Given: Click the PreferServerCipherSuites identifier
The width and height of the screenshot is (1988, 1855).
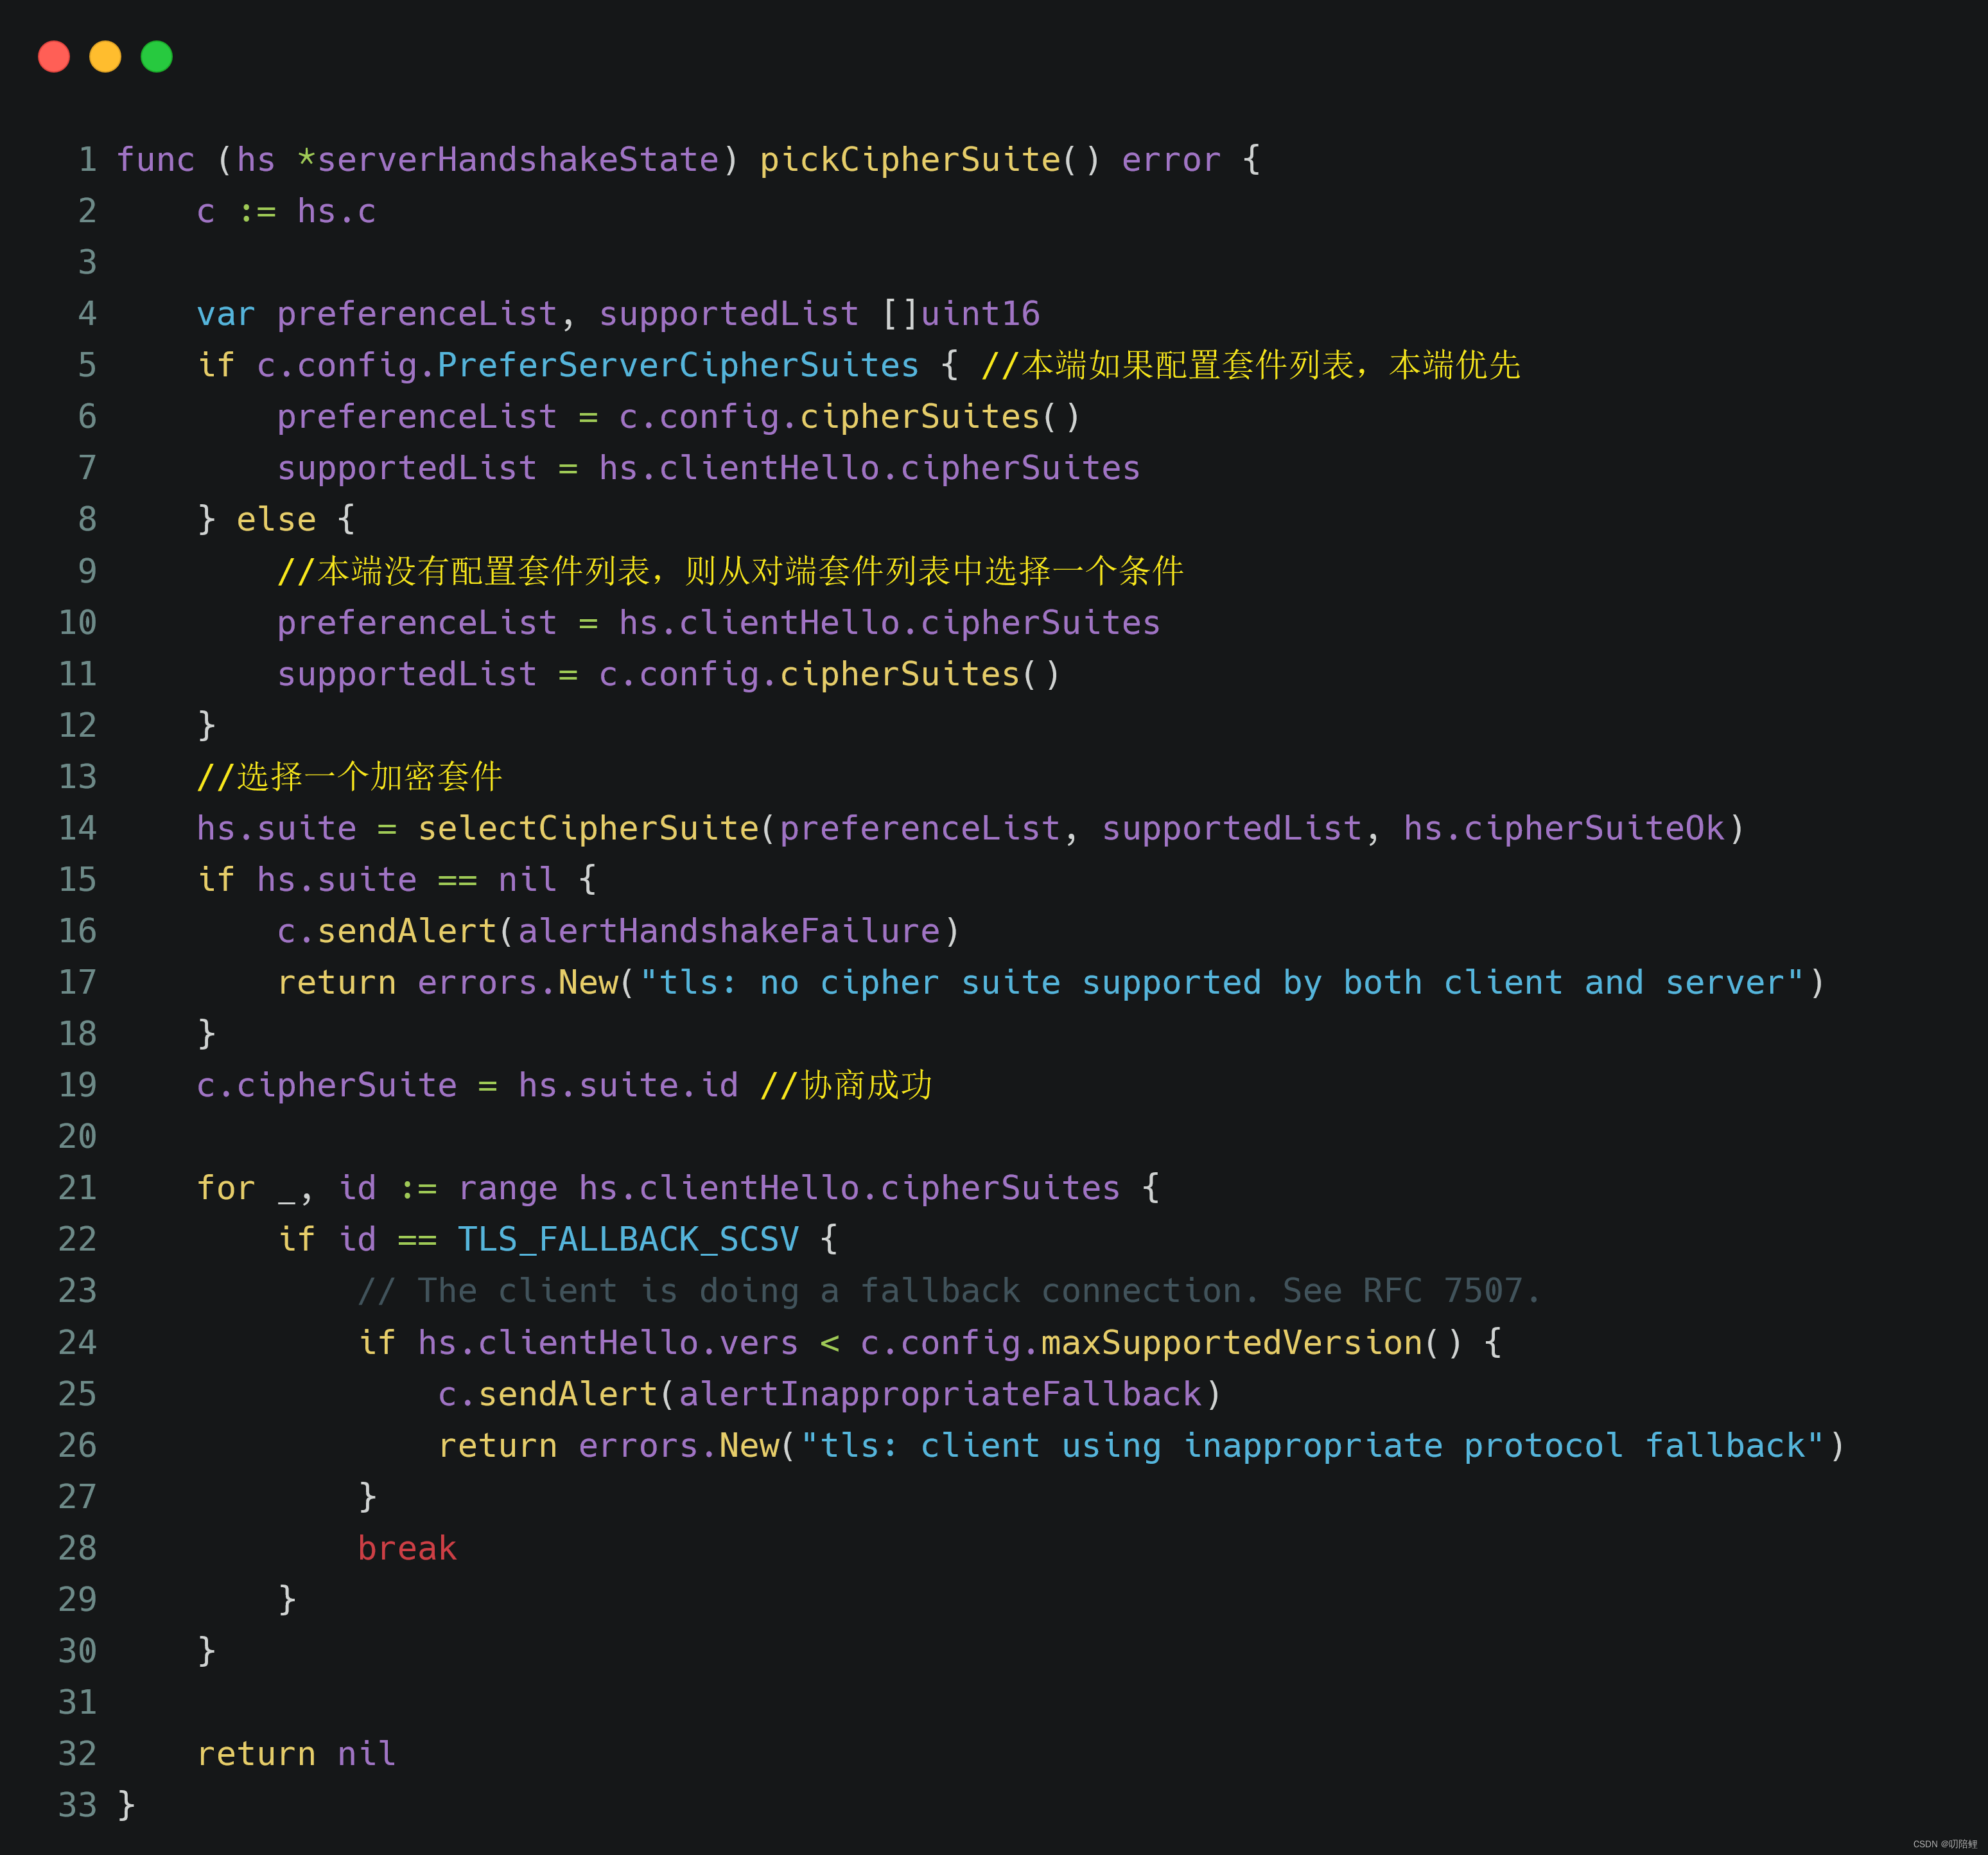Looking at the screenshot, I should pyautogui.click(x=677, y=365).
